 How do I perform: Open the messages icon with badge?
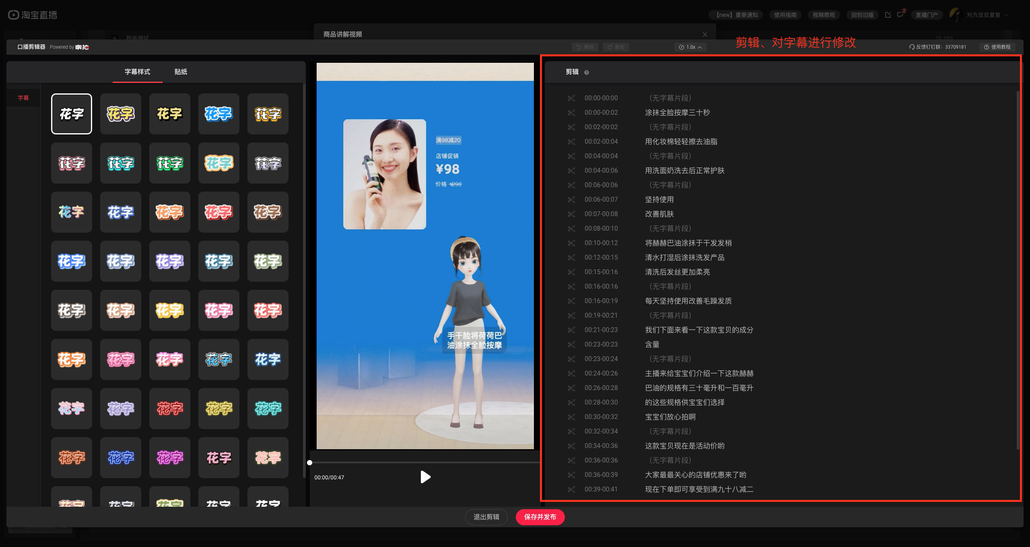click(x=900, y=15)
